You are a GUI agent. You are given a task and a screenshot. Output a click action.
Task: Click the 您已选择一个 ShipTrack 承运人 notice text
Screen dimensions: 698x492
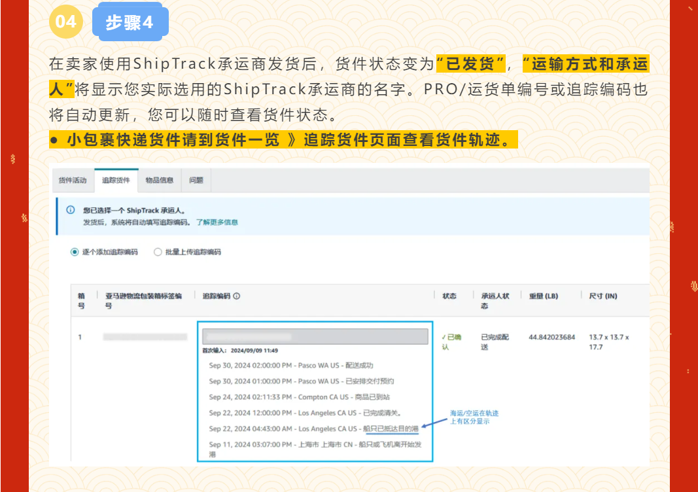pyautogui.click(x=134, y=210)
